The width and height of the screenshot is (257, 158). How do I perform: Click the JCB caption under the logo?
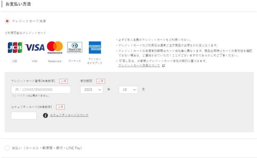(x=15, y=61)
